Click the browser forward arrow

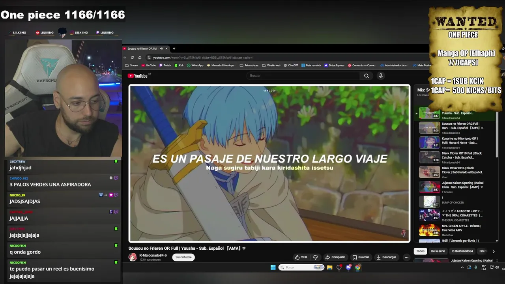pyautogui.click(x=125, y=58)
